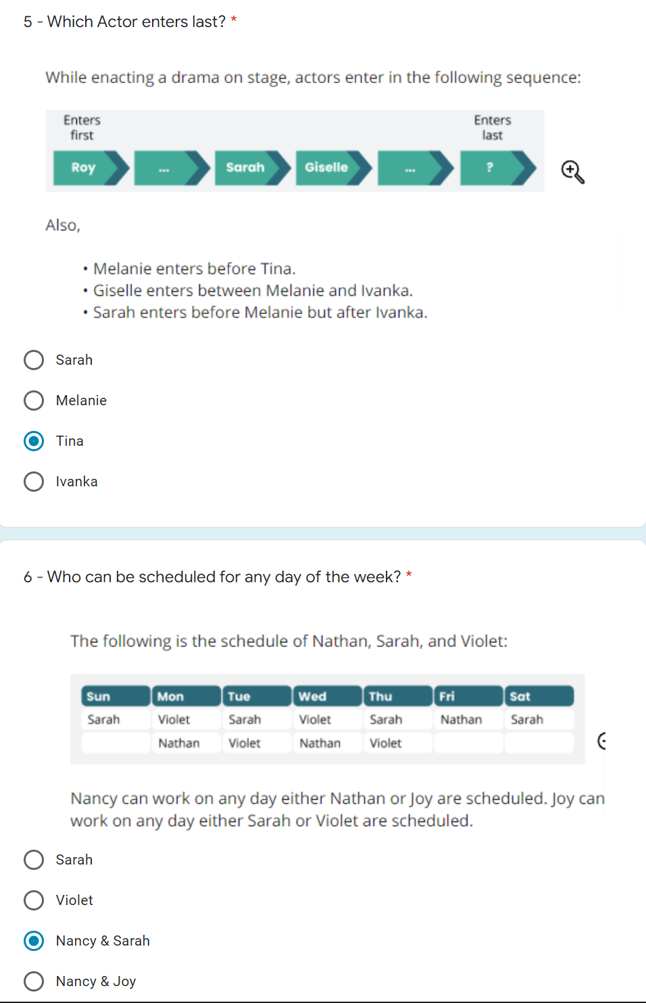Choose Sarah for question 6
The image size is (646, 1003).
[34, 860]
